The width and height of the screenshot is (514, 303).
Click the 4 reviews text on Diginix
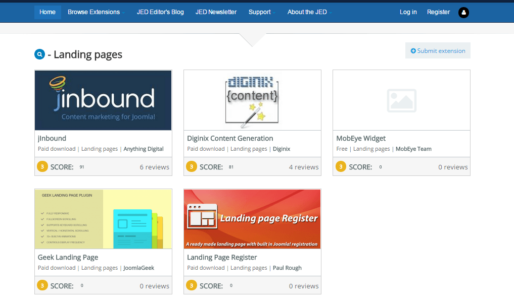coord(304,167)
